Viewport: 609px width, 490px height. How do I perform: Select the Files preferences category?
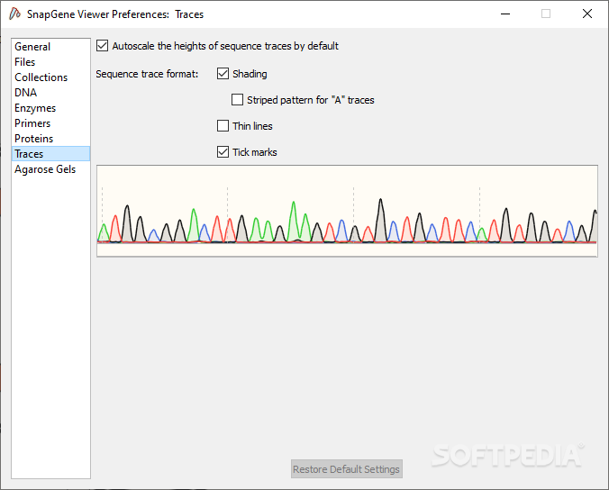25,62
